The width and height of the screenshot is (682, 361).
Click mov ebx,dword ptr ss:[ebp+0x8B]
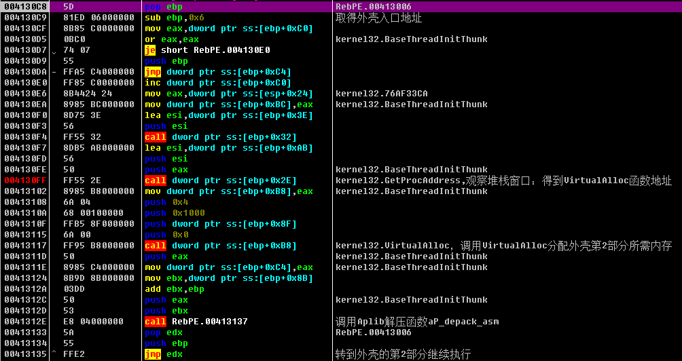(228, 278)
